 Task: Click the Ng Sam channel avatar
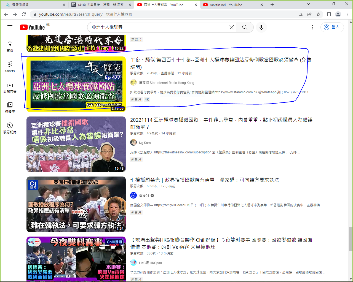[133, 142]
